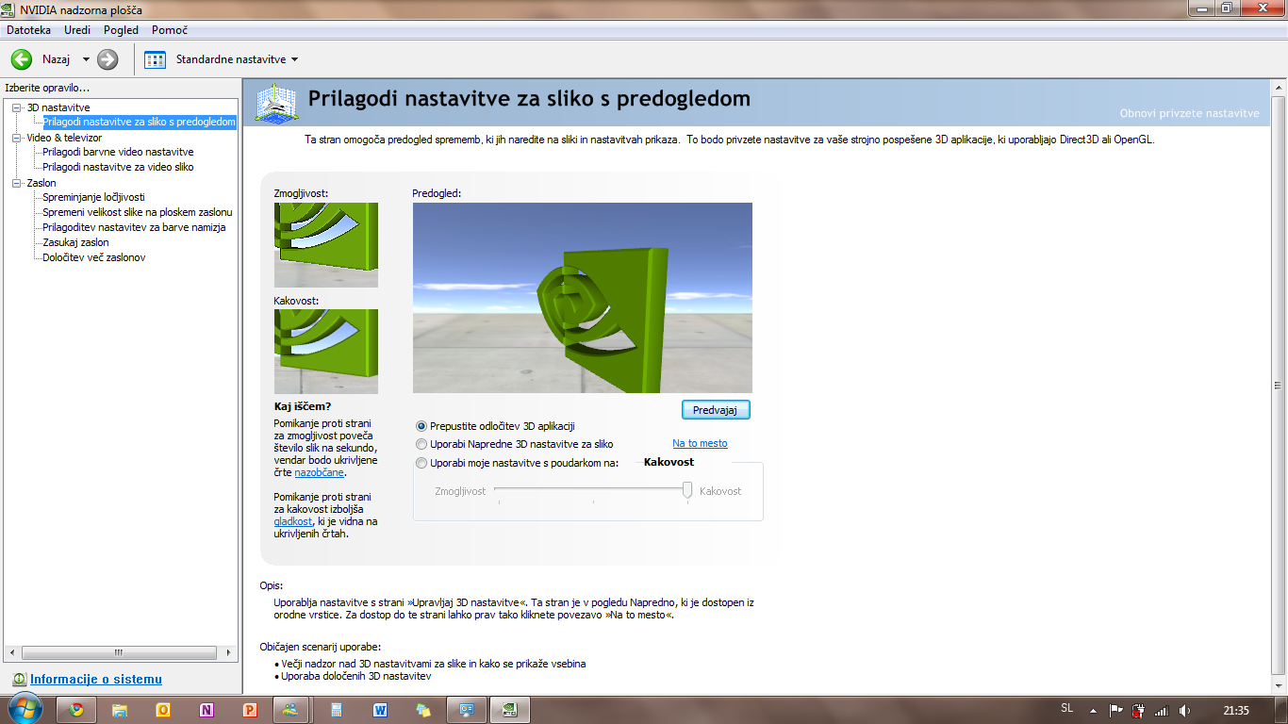Click the volume speaker tray icon
Viewport: 1288px width, 724px height.
tap(1184, 710)
